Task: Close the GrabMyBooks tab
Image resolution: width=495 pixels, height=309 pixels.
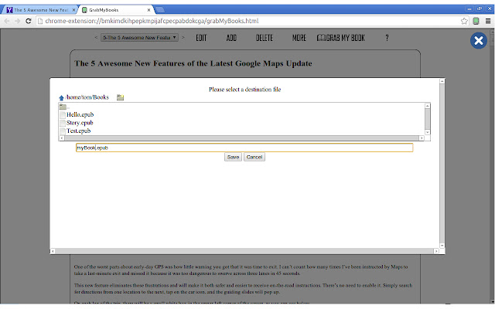Action: pyautogui.click(x=148, y=10)
